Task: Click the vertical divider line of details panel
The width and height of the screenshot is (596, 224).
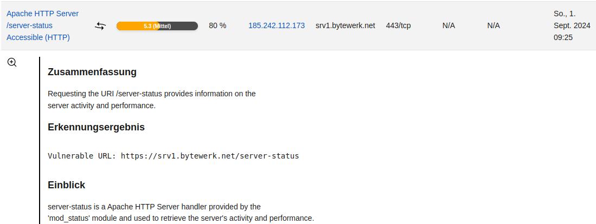Action: click(x=40, y=140)
